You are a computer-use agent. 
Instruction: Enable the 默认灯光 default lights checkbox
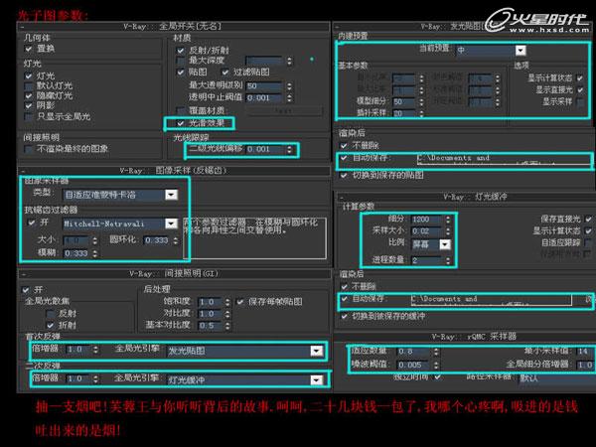point(29,85)
